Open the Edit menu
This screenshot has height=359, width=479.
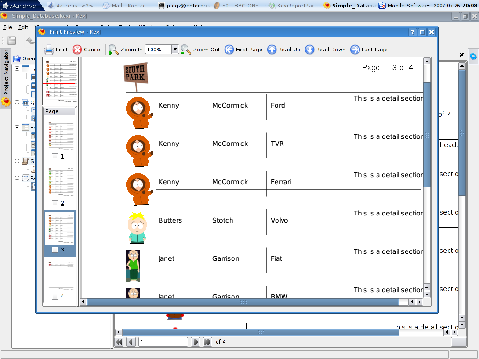[23, 27]
